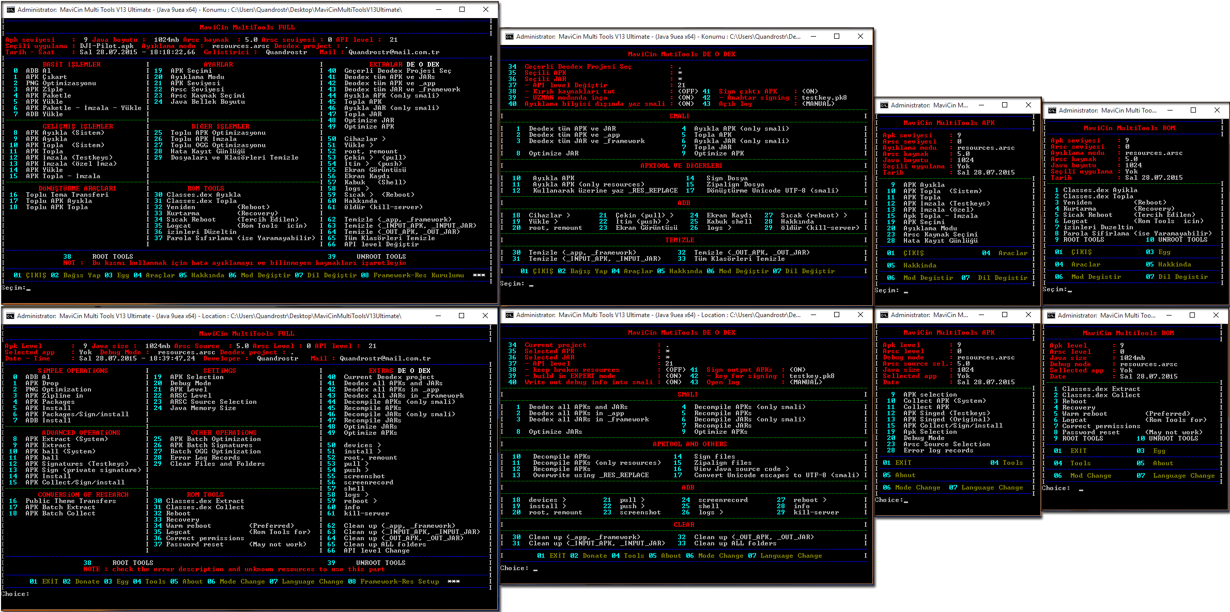Click 'Tüm Klasörleri Temizle' option 33
The image size is (1230, 612).
click(x=740, y=259)
